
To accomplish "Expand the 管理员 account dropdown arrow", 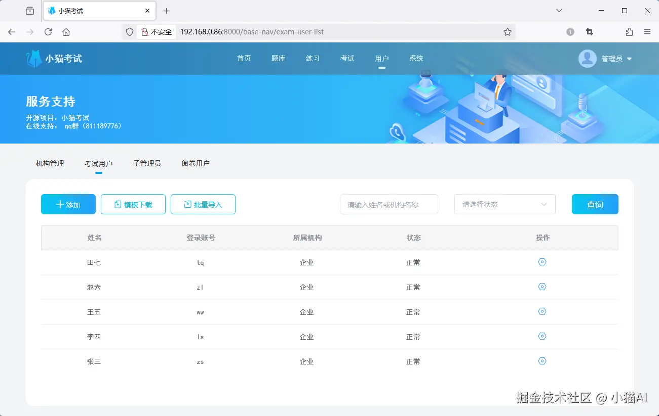I will tap(629, 58).
